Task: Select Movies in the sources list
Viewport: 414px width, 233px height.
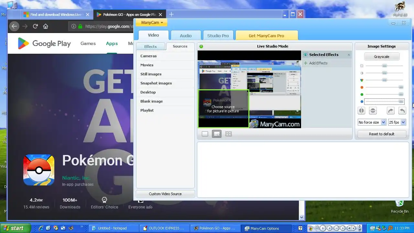Action: [x=165, y=65]
